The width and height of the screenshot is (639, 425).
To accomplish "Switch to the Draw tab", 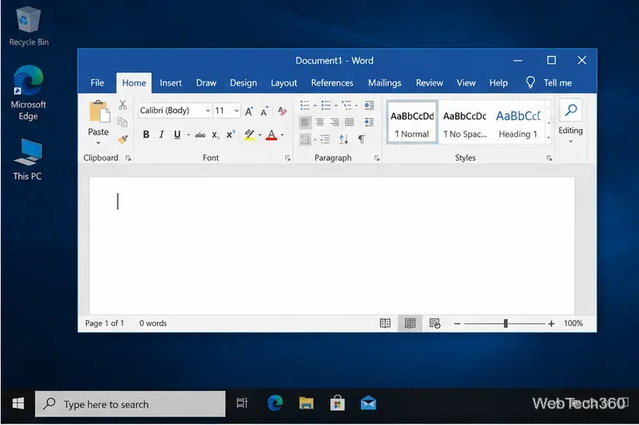I will (x=206, y=82).
